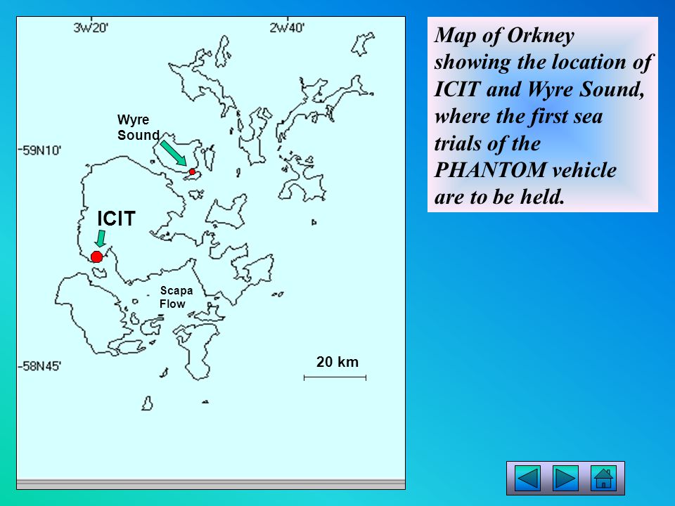Click the Map of Orkney caption box
The height and width of the screenshot is (506, 675).
point(542,115)
